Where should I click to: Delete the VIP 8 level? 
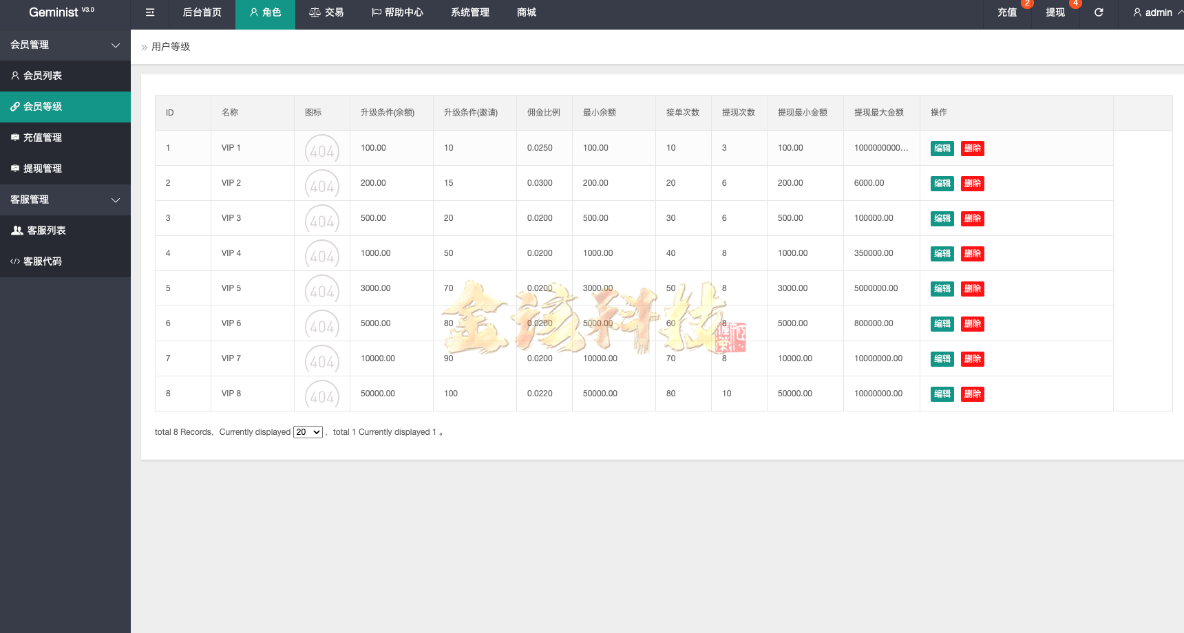tap(972, 394)
